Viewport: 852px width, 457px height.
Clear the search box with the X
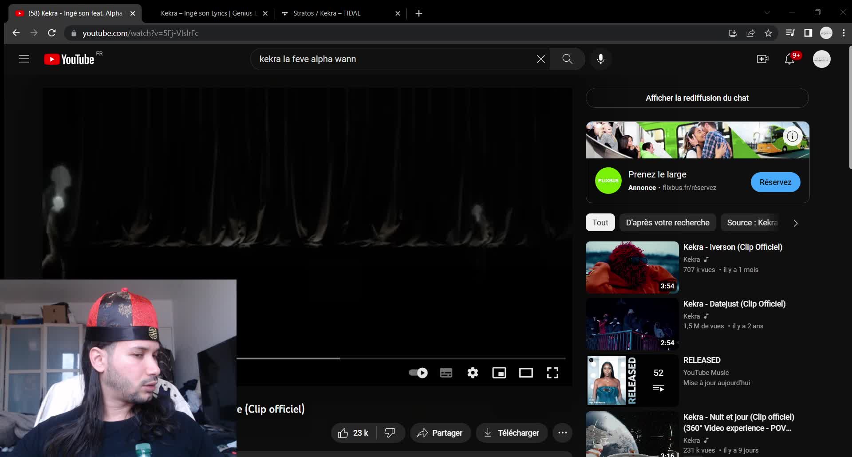point(540,59)
